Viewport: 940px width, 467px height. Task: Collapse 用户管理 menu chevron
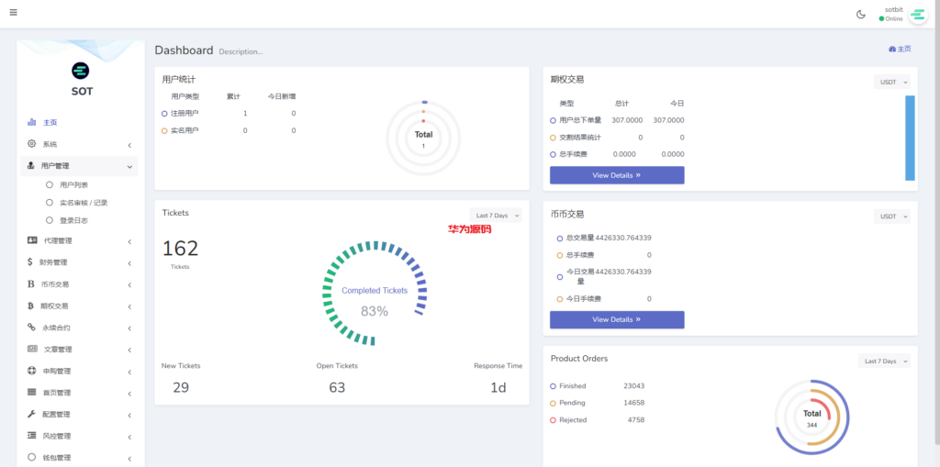pyautogui.click(x=129, y=167)
